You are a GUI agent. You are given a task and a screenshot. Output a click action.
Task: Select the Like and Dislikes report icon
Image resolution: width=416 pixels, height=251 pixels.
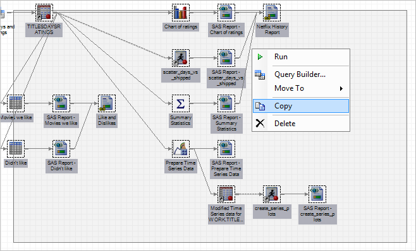(x=107, y=103)
